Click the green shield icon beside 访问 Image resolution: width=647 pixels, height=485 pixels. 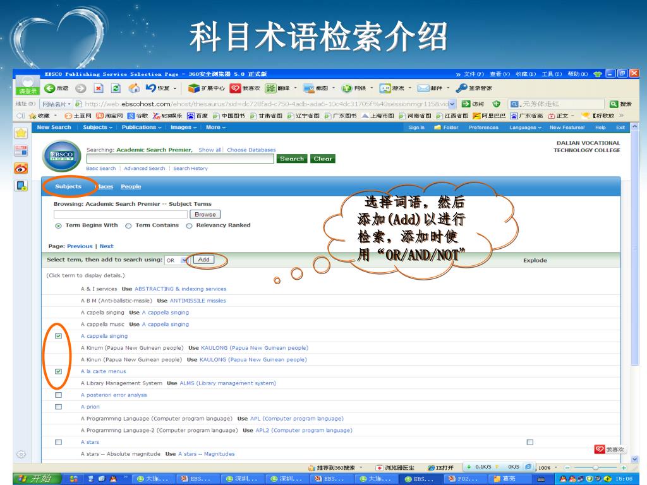[x=497, y=104]
